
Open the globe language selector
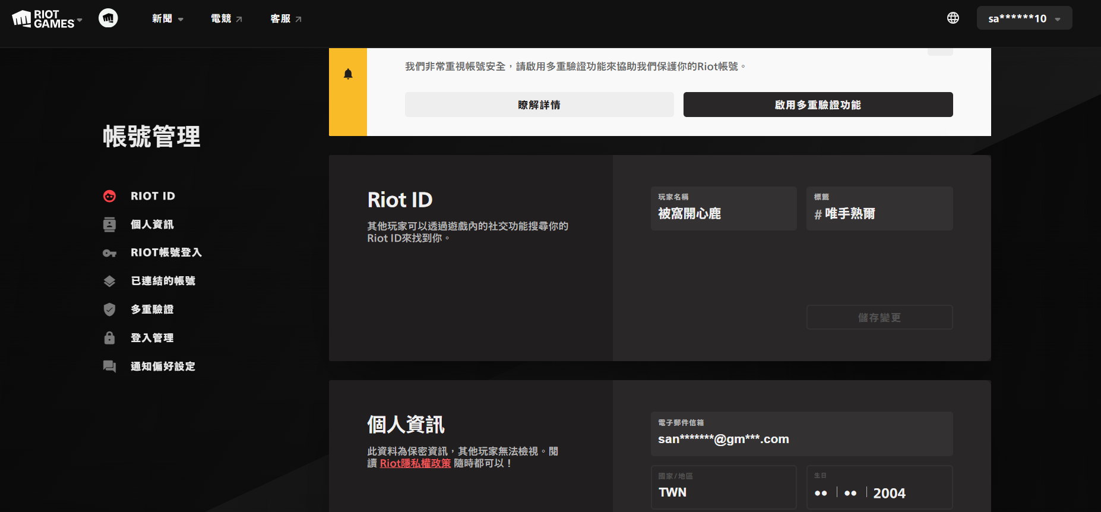953,18
